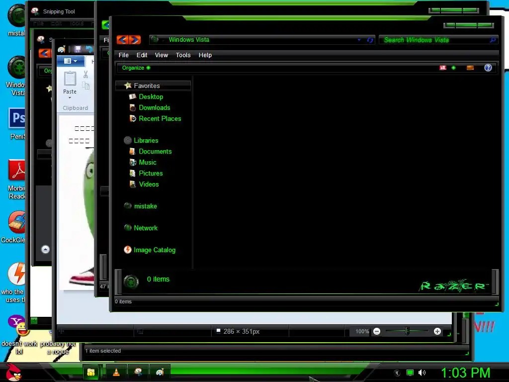509x382 pixels.
Task: Click the Snipping Tool taskbar button
Action: point(138,372)
